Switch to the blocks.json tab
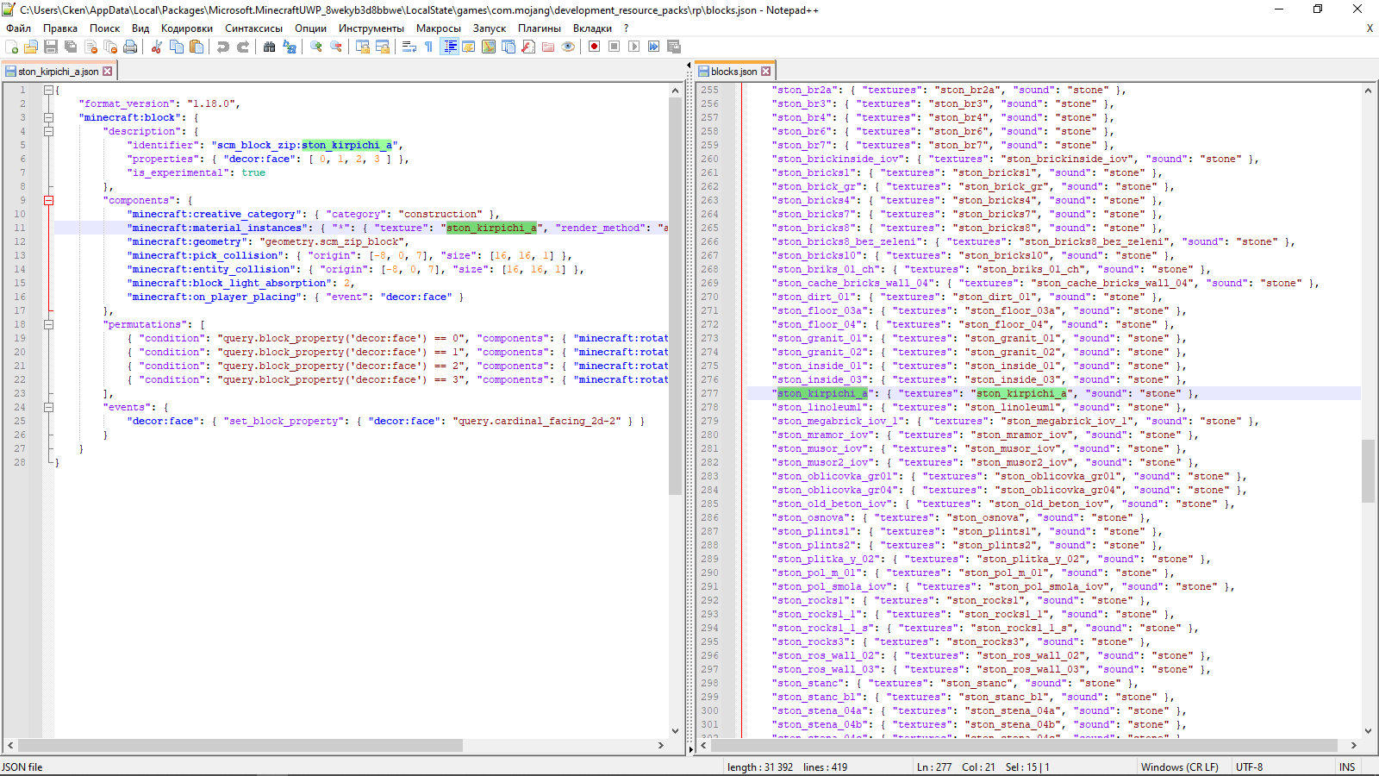The width and height of the screenshot is (1379, 776). point(733,72)
